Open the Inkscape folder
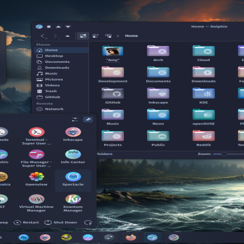 tap(158, 96)
